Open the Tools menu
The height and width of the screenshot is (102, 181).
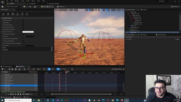(23, 1)
